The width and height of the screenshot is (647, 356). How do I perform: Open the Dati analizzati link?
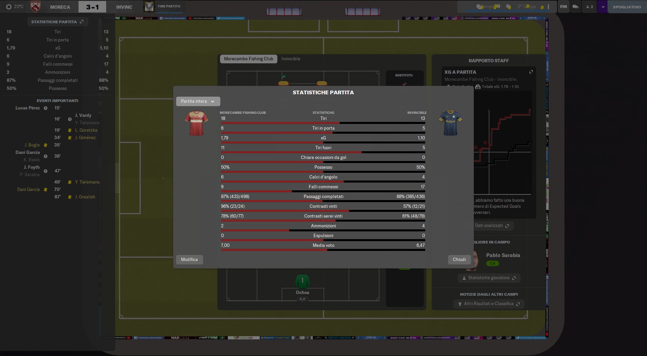[x=492, y=226]
